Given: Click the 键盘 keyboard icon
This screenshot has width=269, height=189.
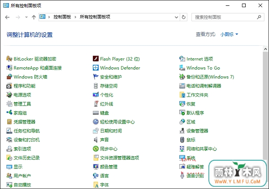Looking at the screenshot, I should (x=96, y=113).
